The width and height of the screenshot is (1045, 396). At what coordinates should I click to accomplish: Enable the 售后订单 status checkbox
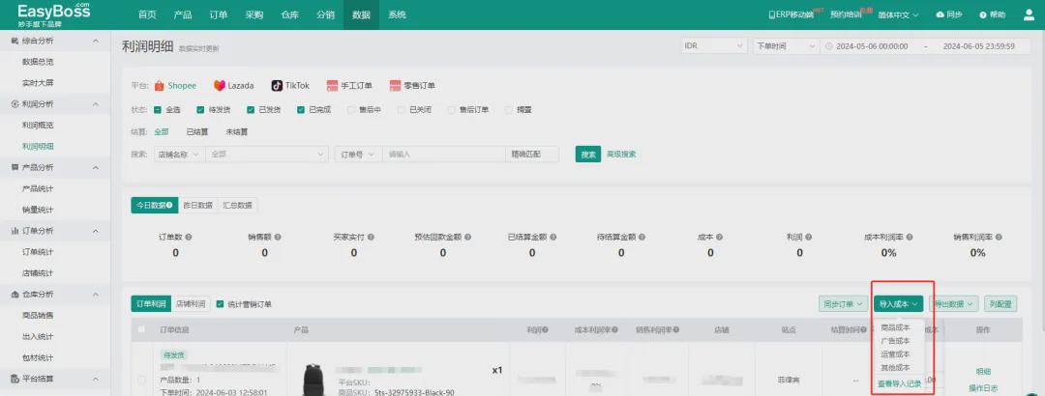click(452, 110)
